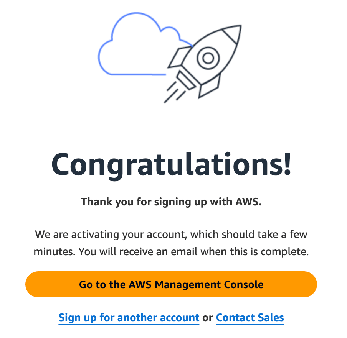347x338 pixels.
Task: Click the exclamation mark after Congratulations
Action: (288, 164)
